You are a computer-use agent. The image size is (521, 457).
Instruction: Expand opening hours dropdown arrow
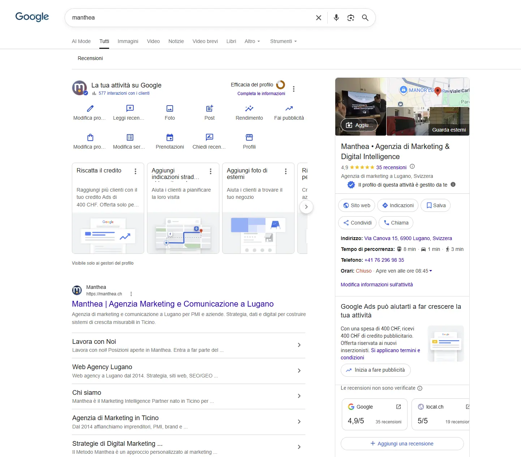click(431, 271)
